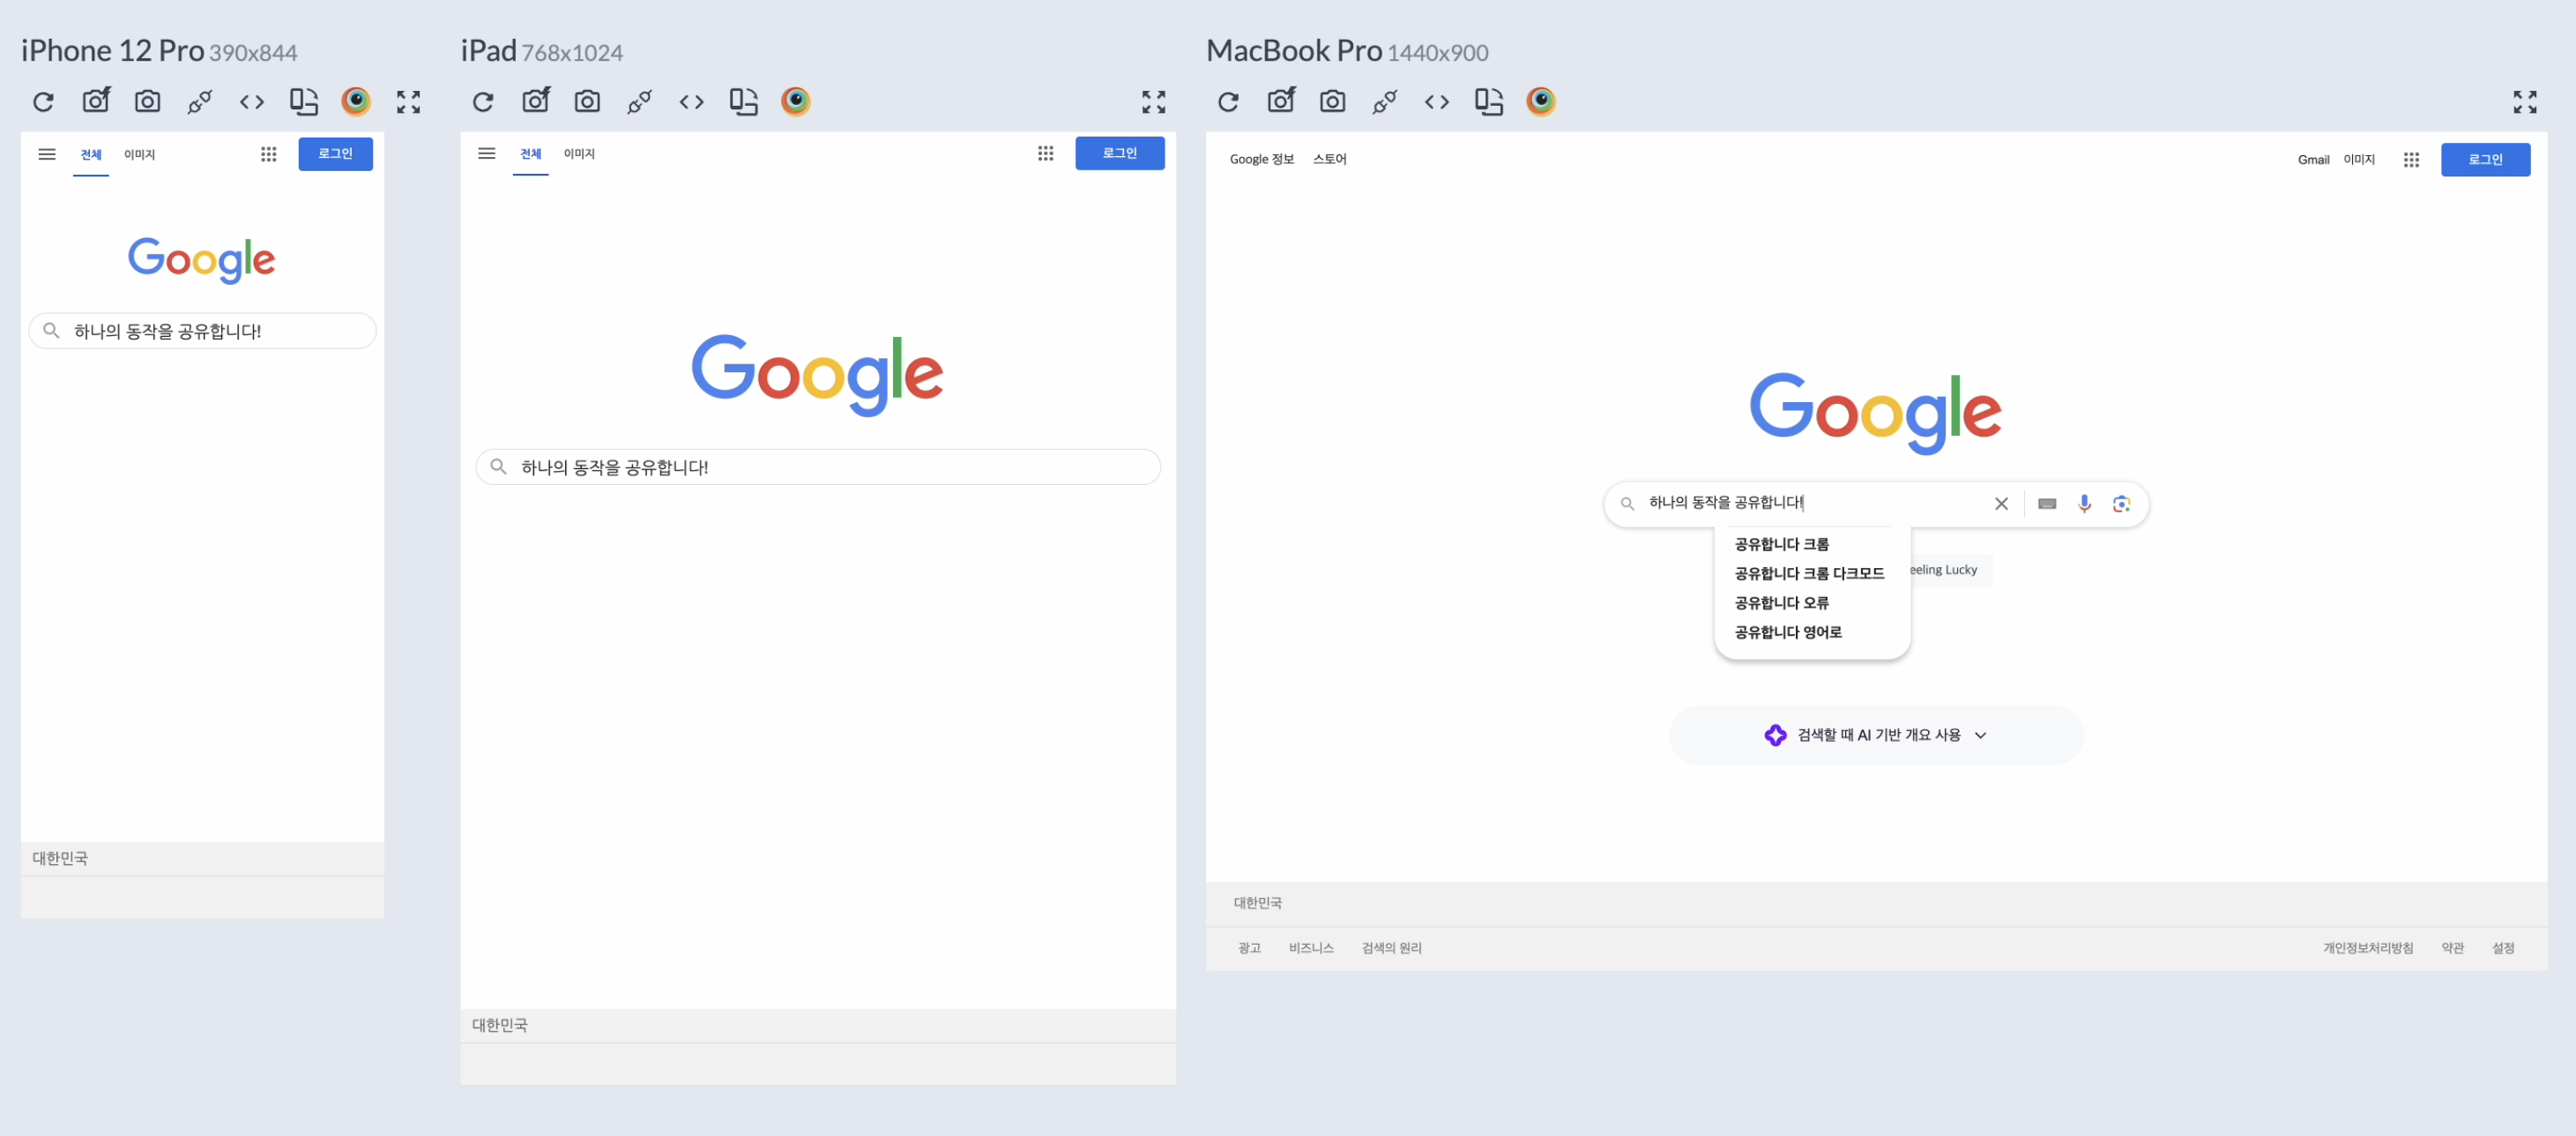Reload the iPad device view
Viewport: 2576px width, 1136px height.
(483, 101)
